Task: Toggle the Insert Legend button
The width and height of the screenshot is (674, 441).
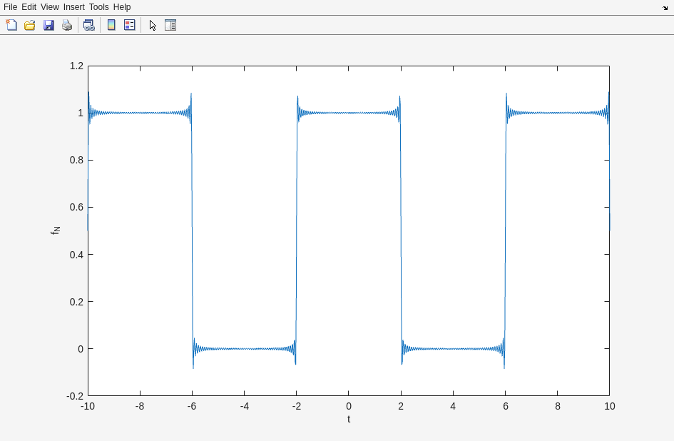Action: tap(129, 25)
